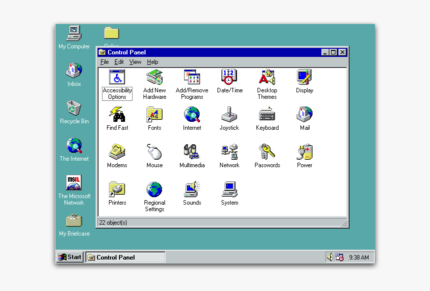Click the Sounds icon
Image resolution: width=430 pixels, height=291 pixels.
192,190
